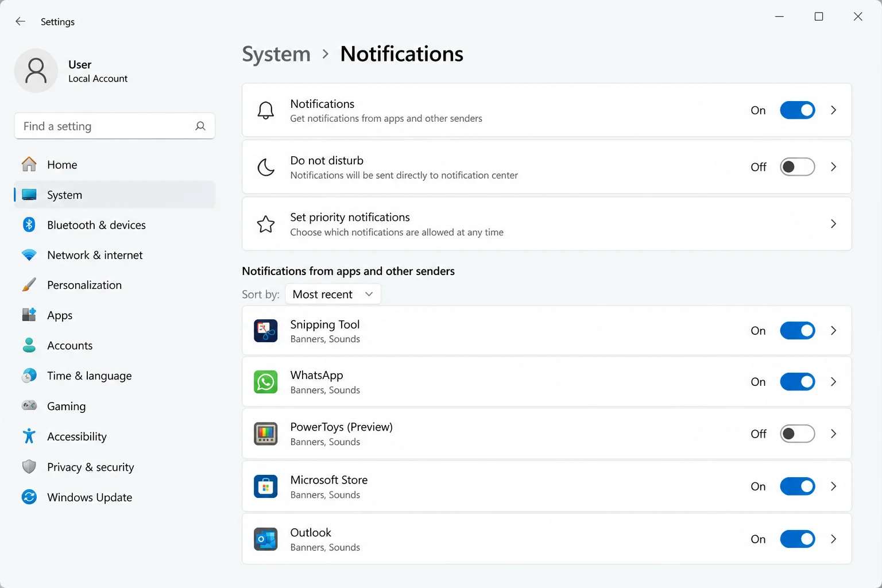Screen dimensions: 882x588
Task: Click System breadcrumb link
Action: (276, 54)
